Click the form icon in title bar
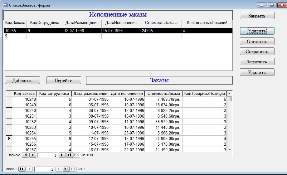Image resolution: width=287 pixels, height=175 pixels. (x=5, y=5)
